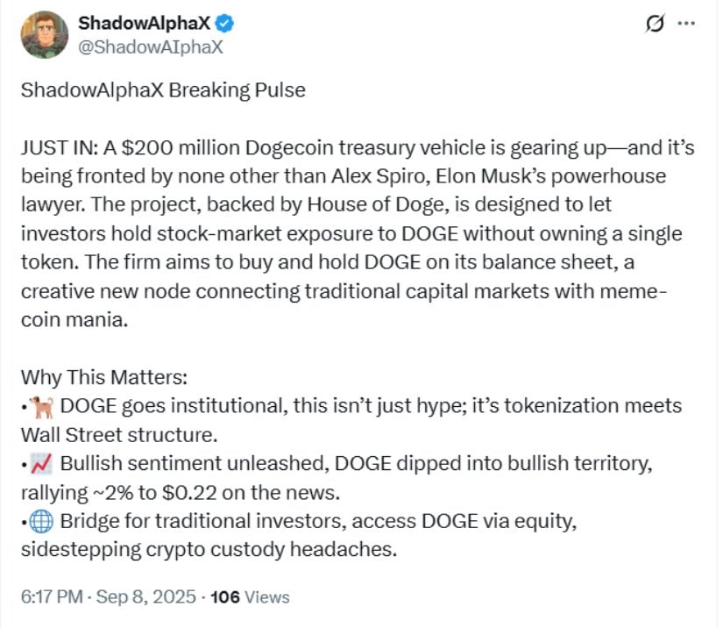Click the 'JUST IN' paragraph text
The image size is (723, 628).
(358, 233)
